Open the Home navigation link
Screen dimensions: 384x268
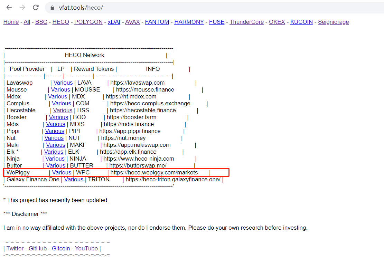(x=11, y=22)
